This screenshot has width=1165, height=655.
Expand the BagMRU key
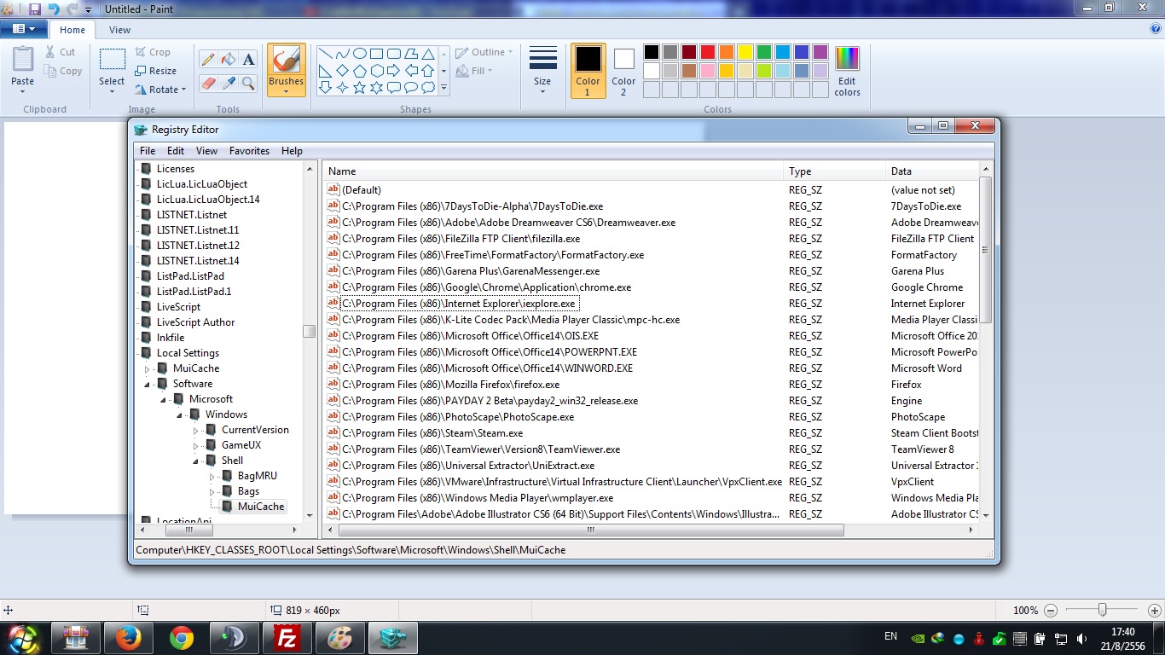coord(212,477)
